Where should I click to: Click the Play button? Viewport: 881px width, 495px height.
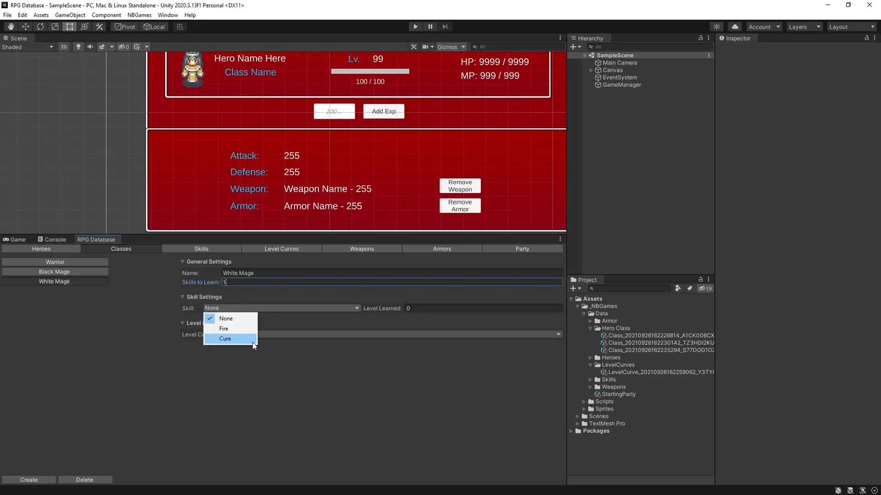point(416,26)
